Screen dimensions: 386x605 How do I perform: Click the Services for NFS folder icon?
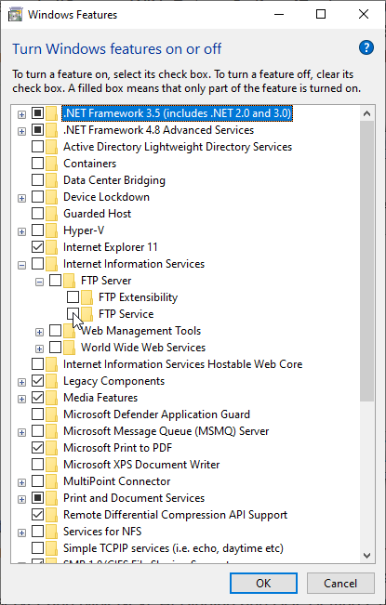pos(51,532)
